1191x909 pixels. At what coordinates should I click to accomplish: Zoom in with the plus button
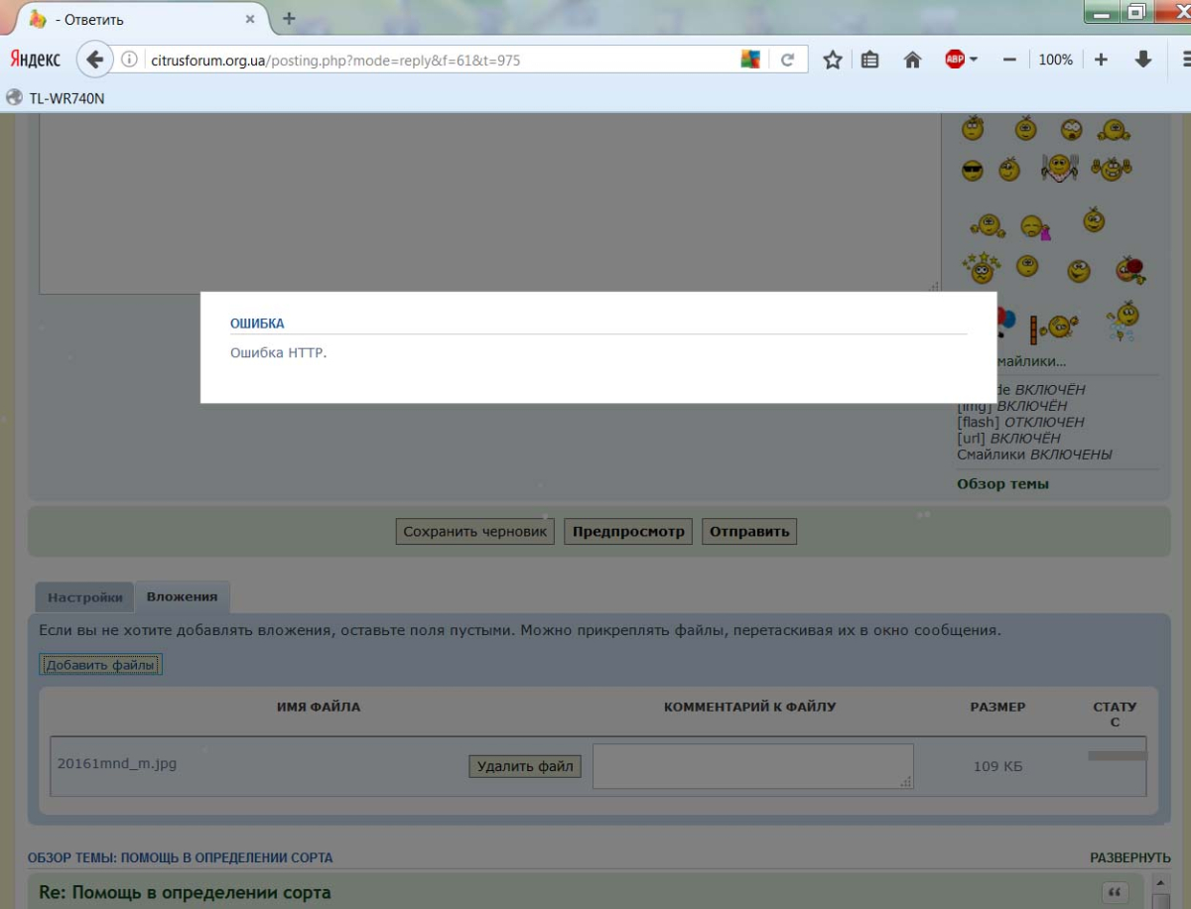coord(1101,60)
